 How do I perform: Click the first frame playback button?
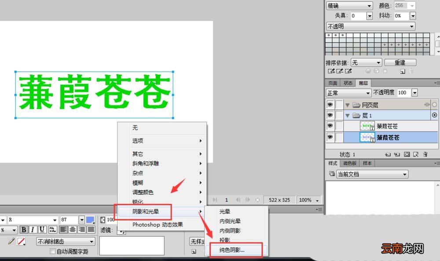(x=215, y=199)
